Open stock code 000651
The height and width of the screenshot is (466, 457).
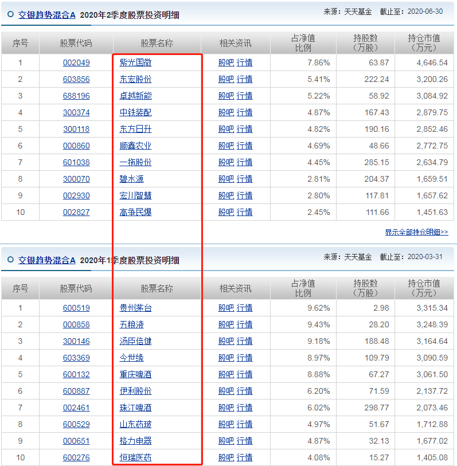(76, 441)
